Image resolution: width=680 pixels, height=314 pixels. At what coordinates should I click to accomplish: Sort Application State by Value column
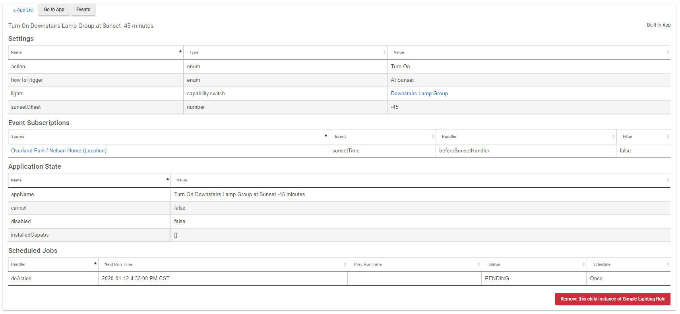coord(420,180)
